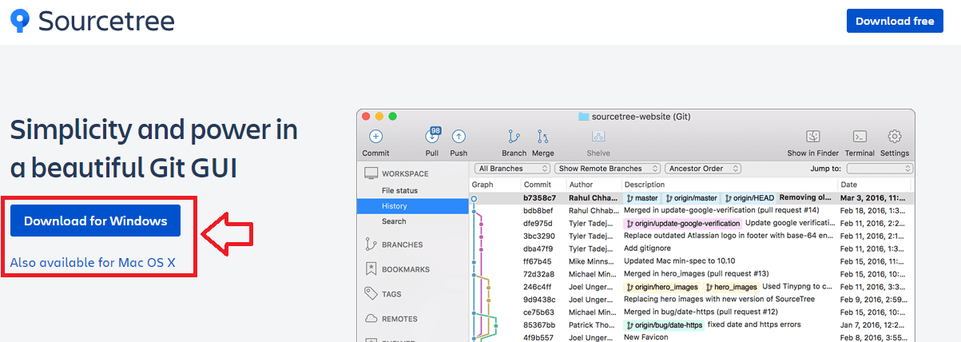
Task: Click the 'Simplicity and power' headline
Action: [154, 149]
